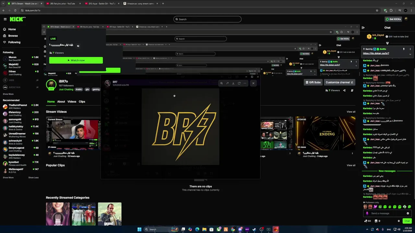View all Stream Videos
The image size is (415, 233).
pos(351,112)
